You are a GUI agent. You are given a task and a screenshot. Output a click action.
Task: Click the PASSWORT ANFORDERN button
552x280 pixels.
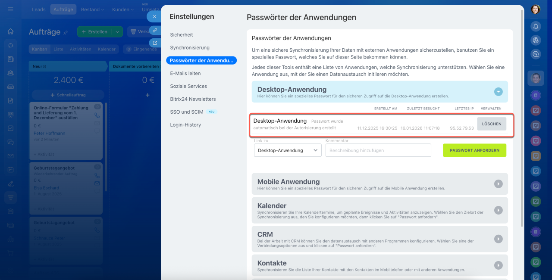tap(474, 150)
